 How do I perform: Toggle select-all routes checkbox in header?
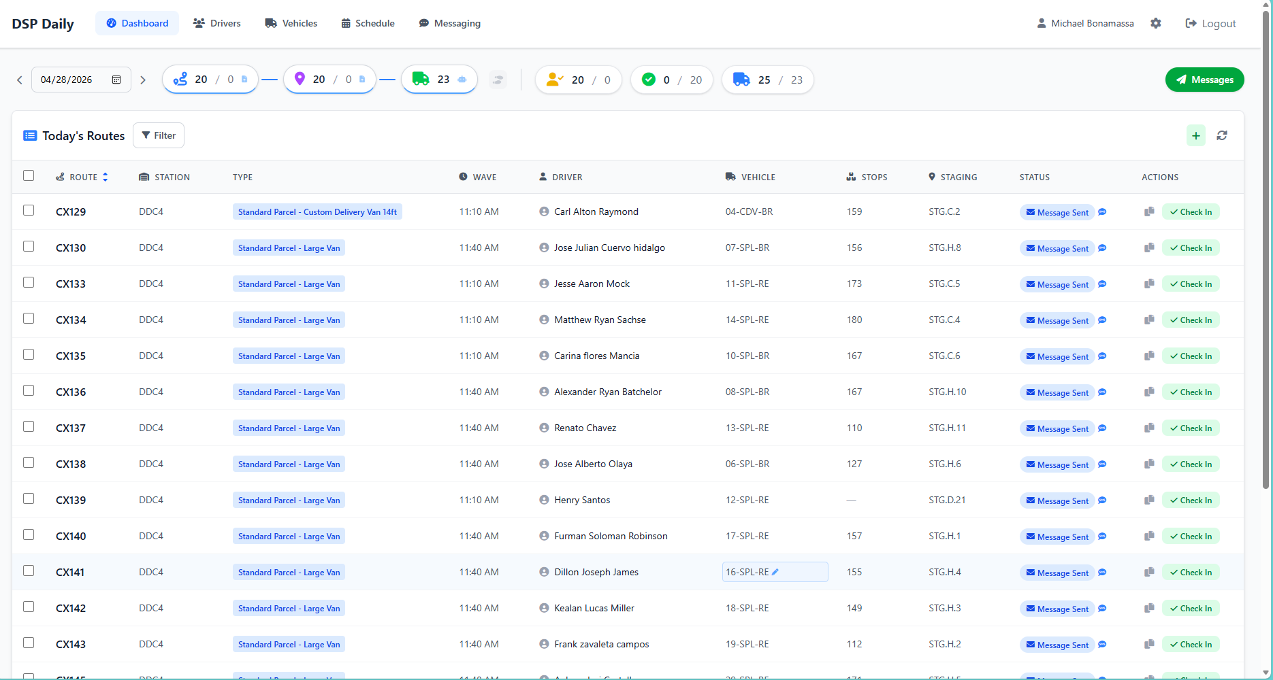[x=29, y=175]
